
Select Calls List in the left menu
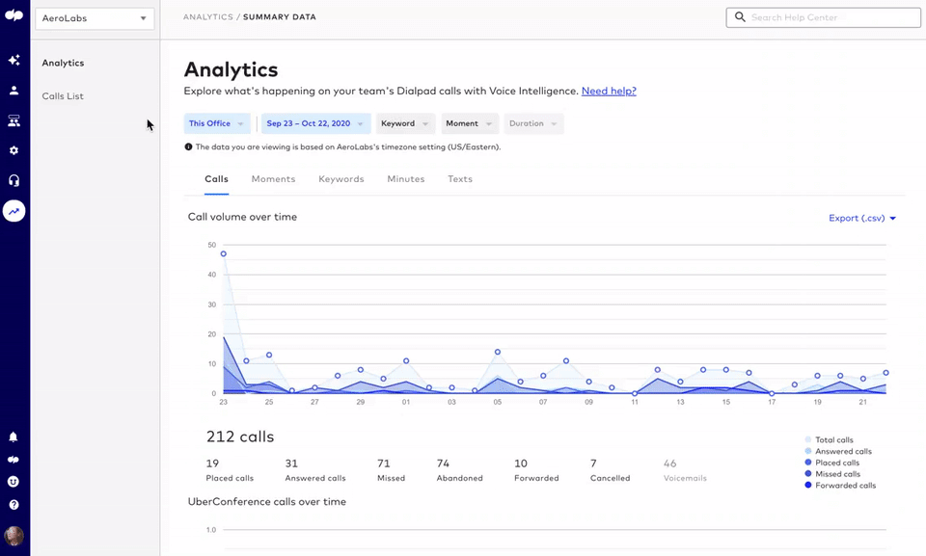[63, 96]
